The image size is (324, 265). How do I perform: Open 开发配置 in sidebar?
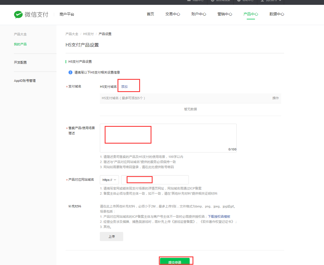(20, 62)
